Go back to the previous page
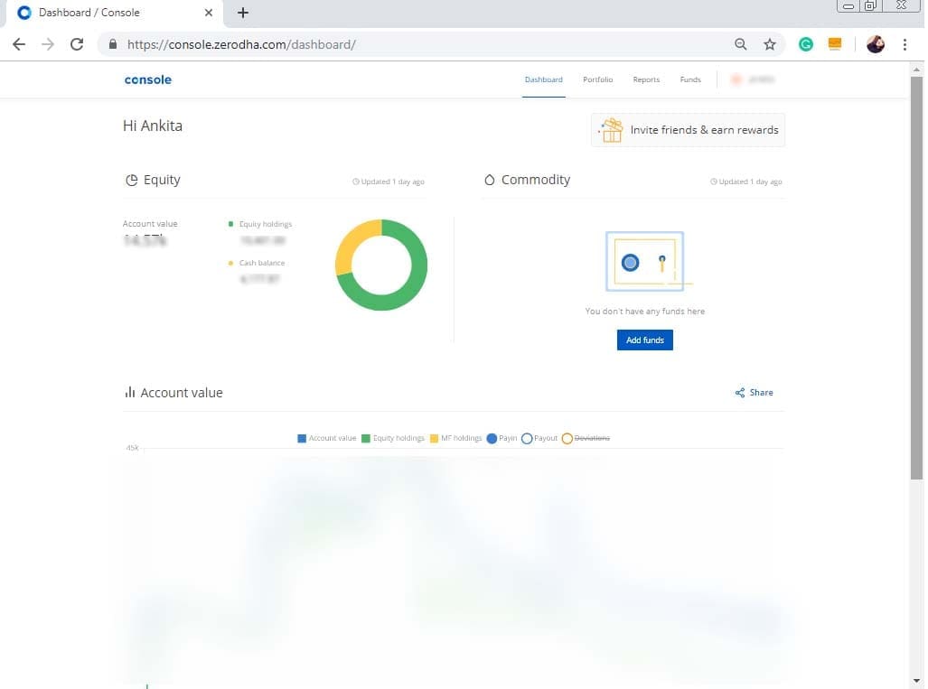 [x=19, y=44]
